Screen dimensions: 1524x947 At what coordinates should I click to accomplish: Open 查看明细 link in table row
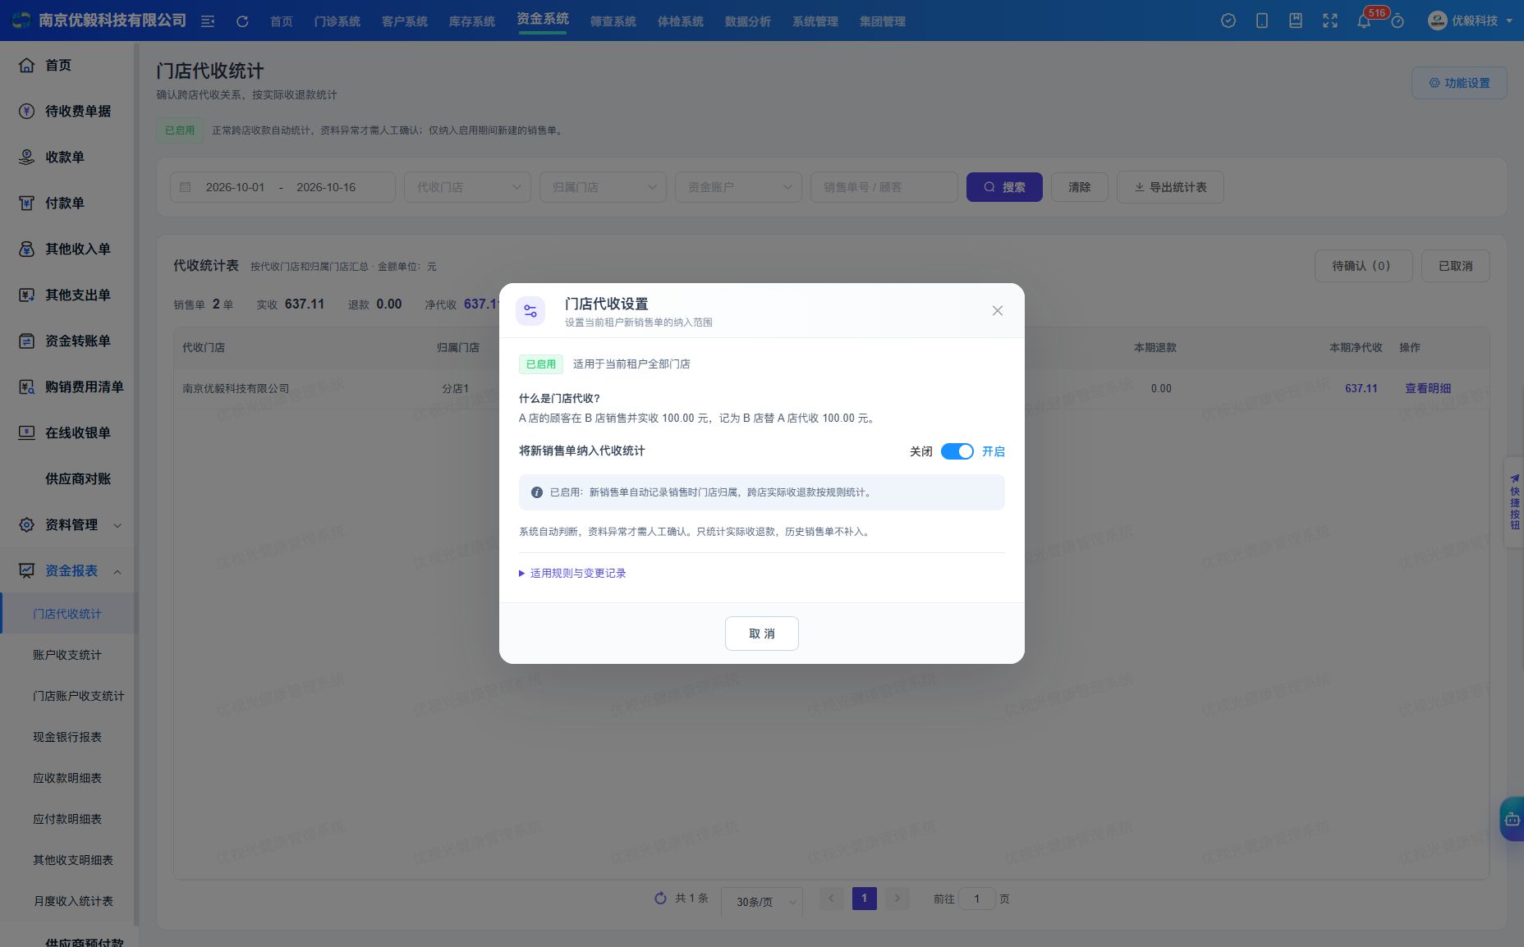(1428, 388)
